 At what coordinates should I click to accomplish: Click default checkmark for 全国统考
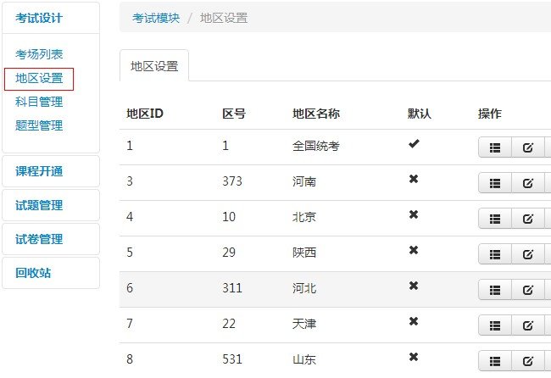[414, 144]
